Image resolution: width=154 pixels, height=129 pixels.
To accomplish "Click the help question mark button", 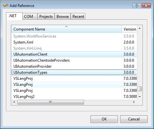I will click(137, 5).
